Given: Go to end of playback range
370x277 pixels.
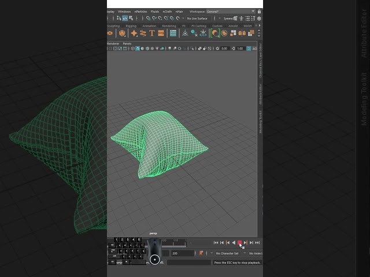Looking at the screenshot, I should [x=257, y=242].
